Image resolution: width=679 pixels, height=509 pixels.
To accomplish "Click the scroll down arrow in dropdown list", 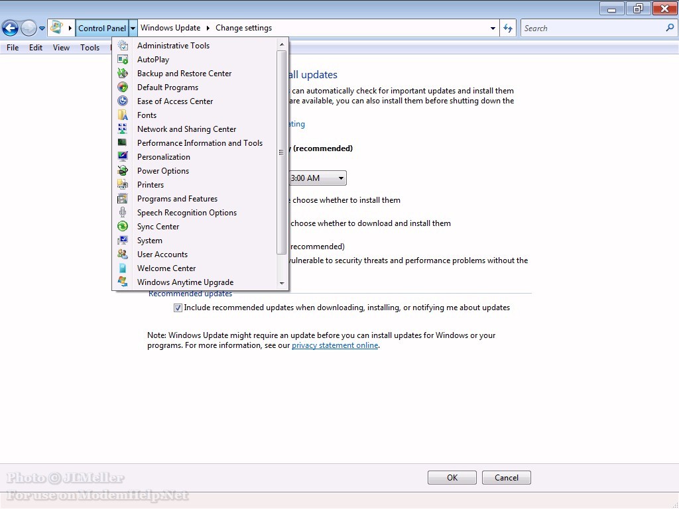I will coord(281,283).
